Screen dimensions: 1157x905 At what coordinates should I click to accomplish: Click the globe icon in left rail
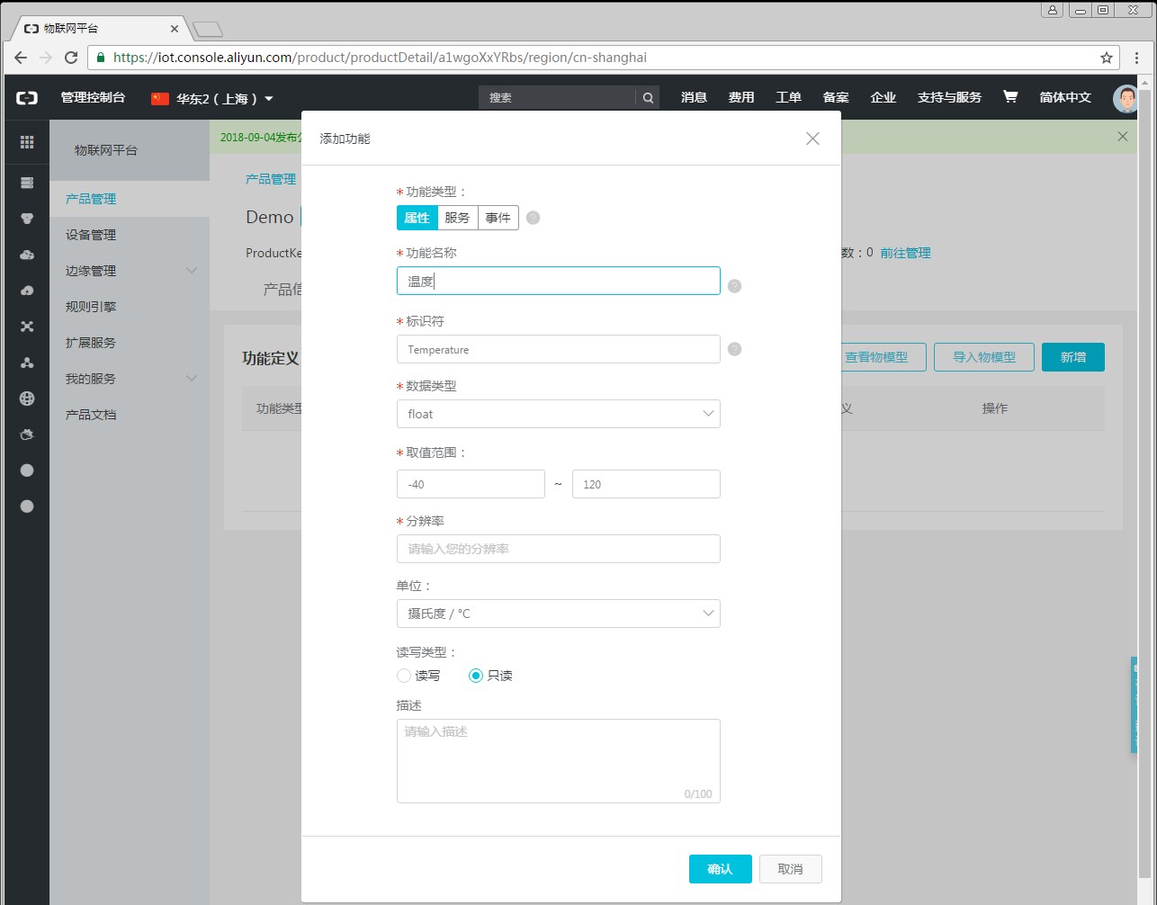(27, 399)
